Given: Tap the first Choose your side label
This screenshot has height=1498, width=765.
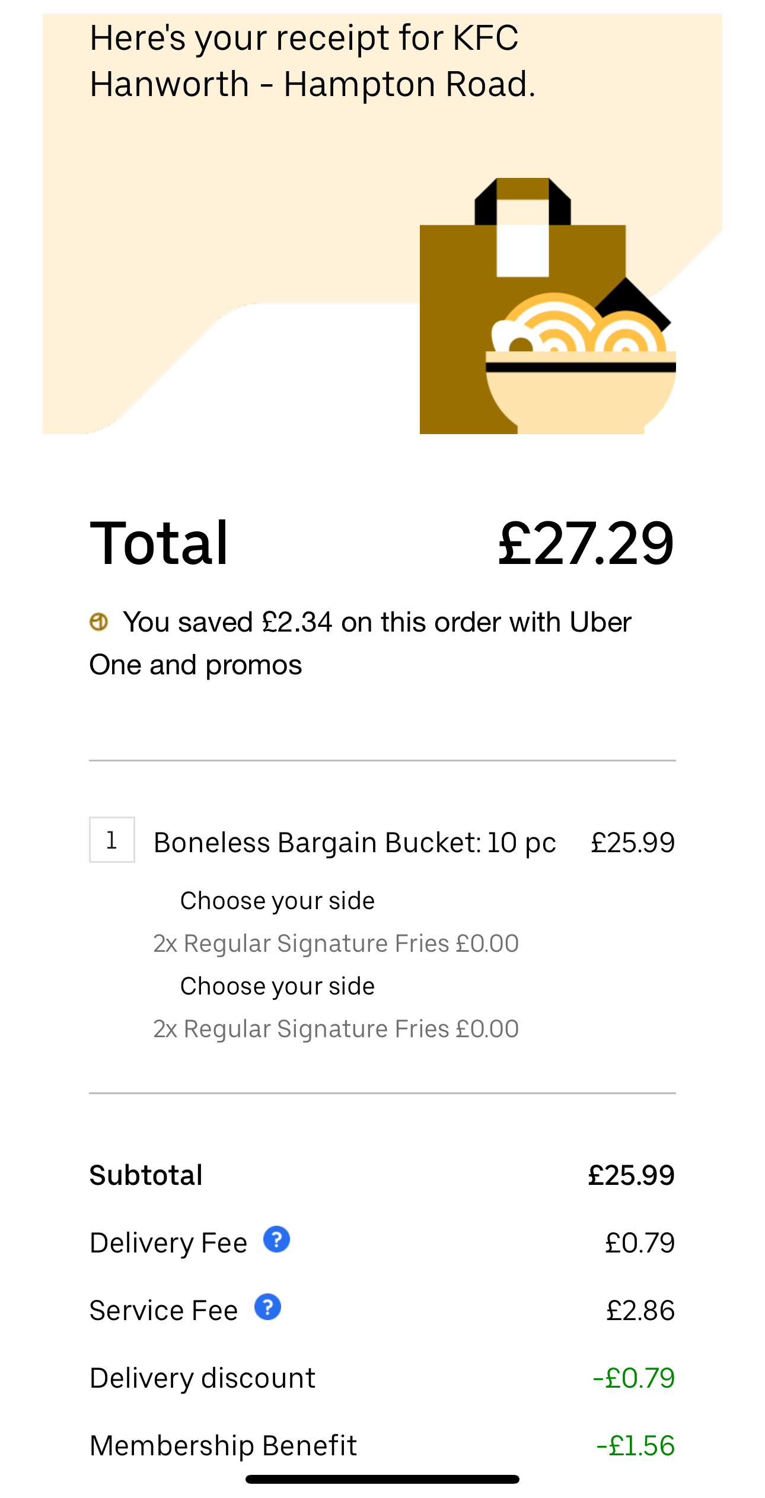Looking at the screenshot, I should [277, 901].
